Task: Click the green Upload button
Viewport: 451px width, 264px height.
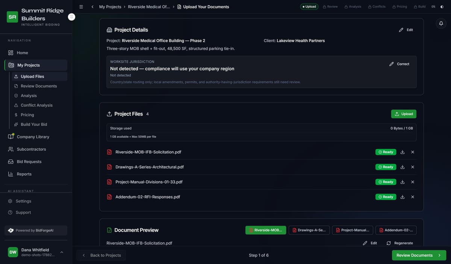Action: coord(404,114)
